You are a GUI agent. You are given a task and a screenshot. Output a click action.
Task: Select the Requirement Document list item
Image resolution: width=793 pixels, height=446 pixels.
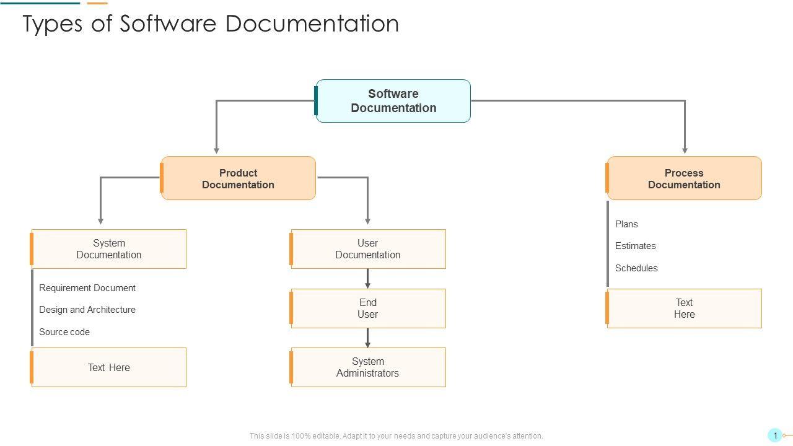87,288
